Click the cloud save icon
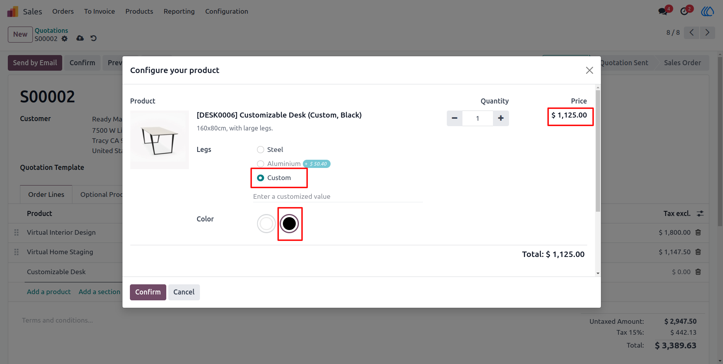The image size is (723, 364). (x=80, y=38)
